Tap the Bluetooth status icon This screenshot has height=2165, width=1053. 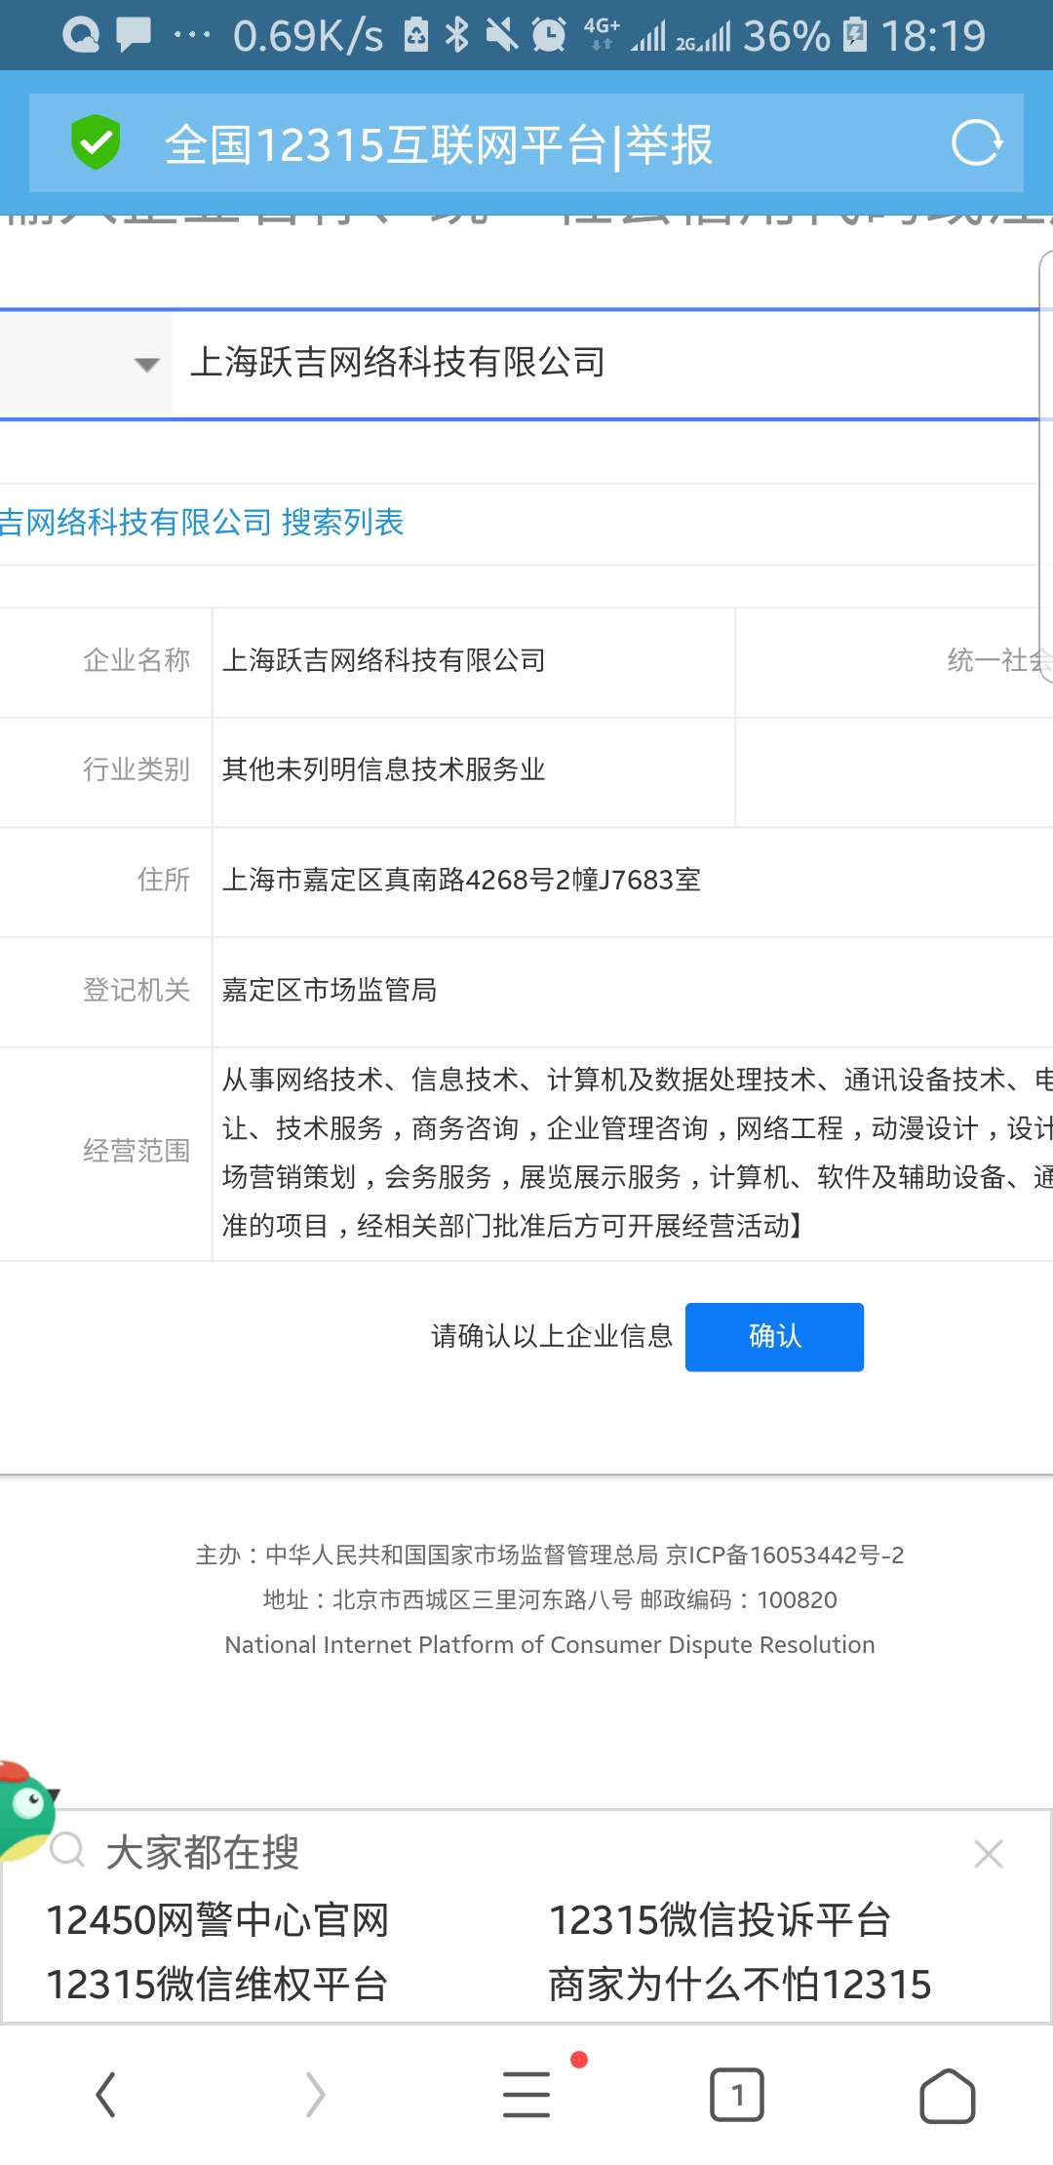(x=456, y=35)
